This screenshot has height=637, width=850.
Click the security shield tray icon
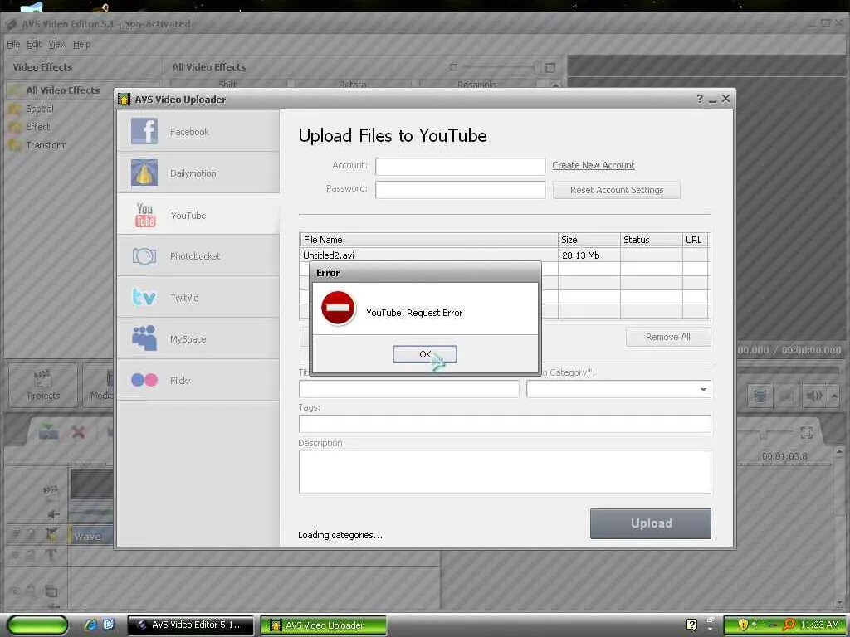(x=743, y=625)
